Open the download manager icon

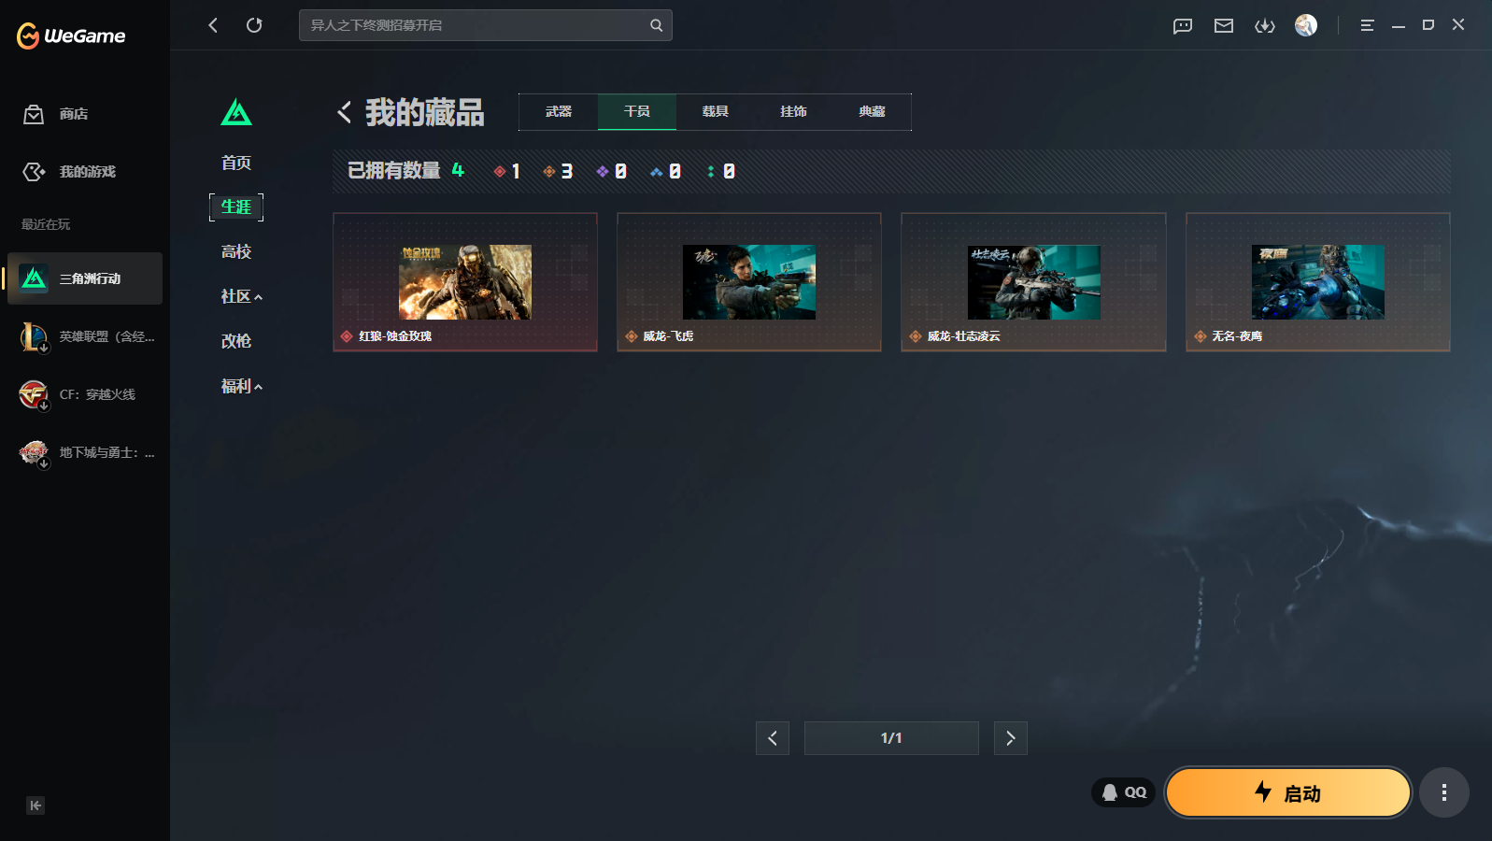click(1265, 26)
